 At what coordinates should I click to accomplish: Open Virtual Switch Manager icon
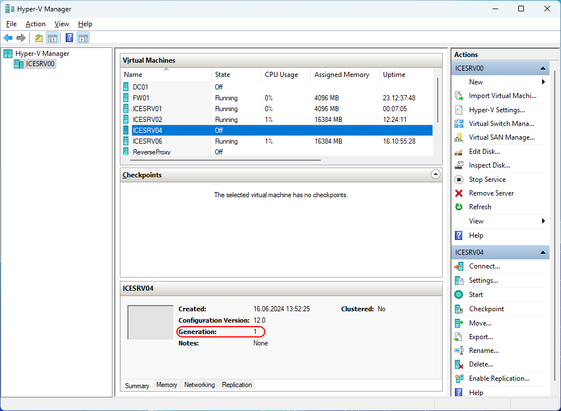[459, 124]
